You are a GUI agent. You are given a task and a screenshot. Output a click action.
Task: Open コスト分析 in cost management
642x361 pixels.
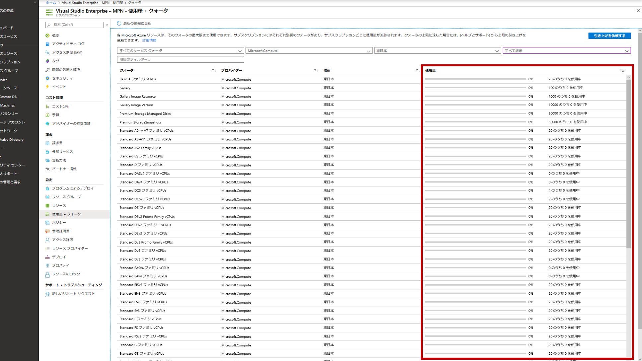[61, 107]
